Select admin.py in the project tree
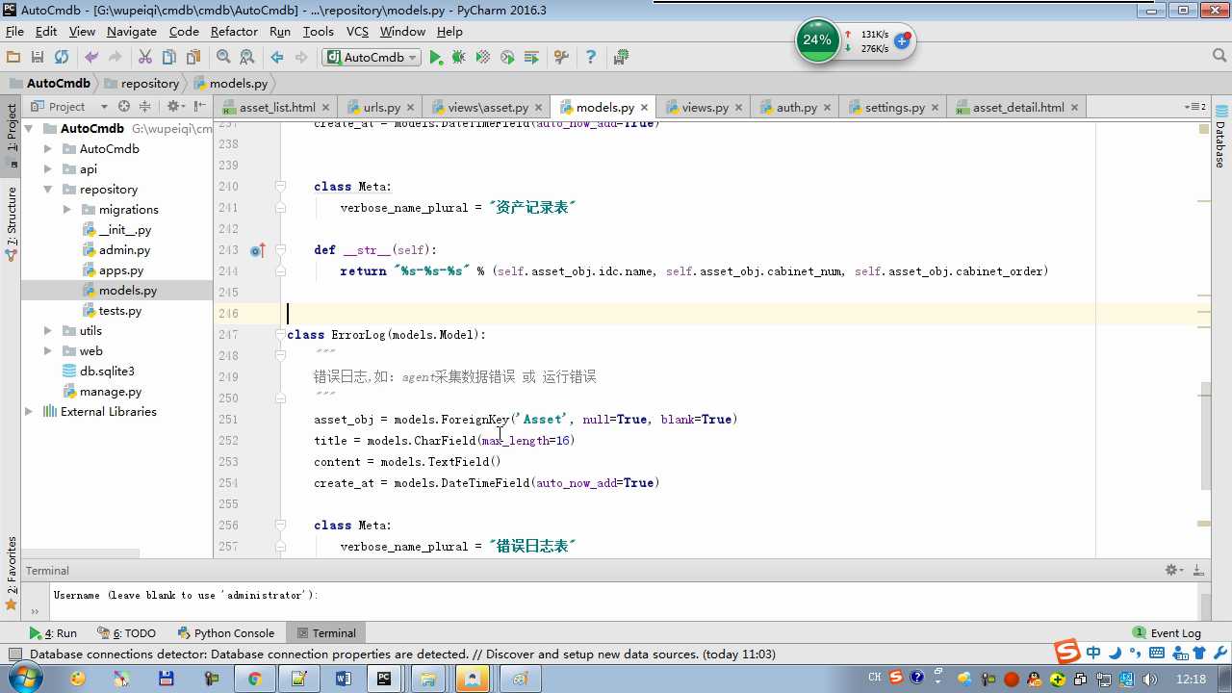This screenshot has height=693, width=1232. (124, 250)
